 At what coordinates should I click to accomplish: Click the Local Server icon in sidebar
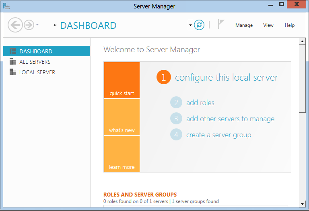[x=12, y=72]
